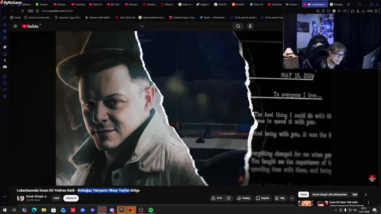Viewport: 381px width, 214px height.
Task: Like the video with thumbs-up 10 B
Action: (217, 198)
